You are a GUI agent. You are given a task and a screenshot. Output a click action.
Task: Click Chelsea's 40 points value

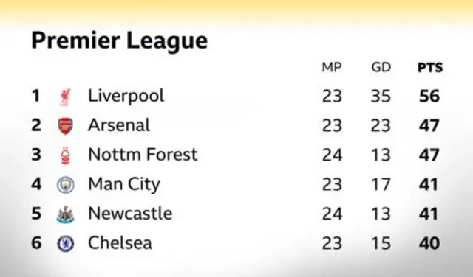coord(429,243)
